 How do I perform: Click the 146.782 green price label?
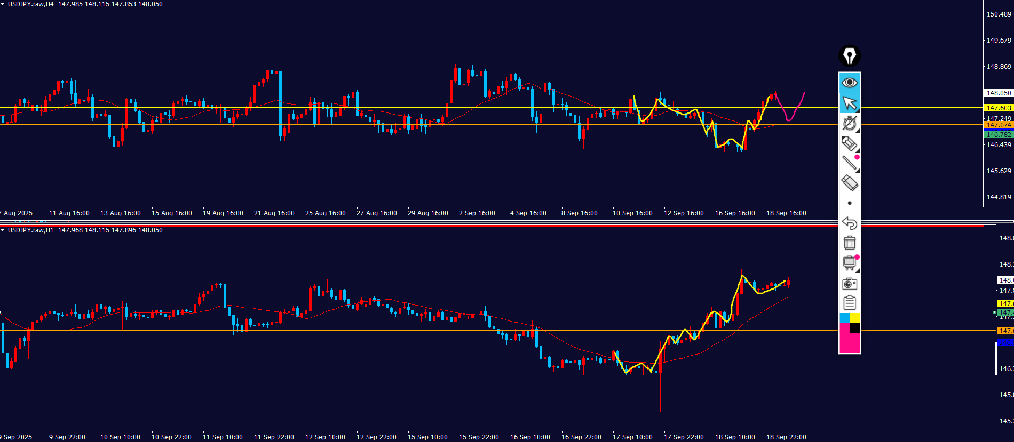coord(998,135)
